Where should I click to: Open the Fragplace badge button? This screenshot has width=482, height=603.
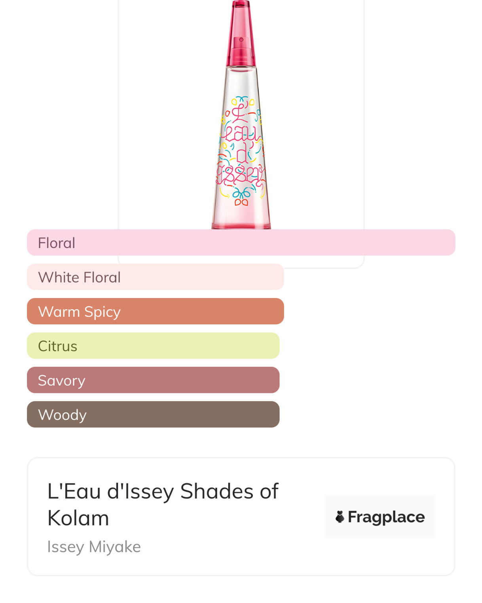coord(380,517)
